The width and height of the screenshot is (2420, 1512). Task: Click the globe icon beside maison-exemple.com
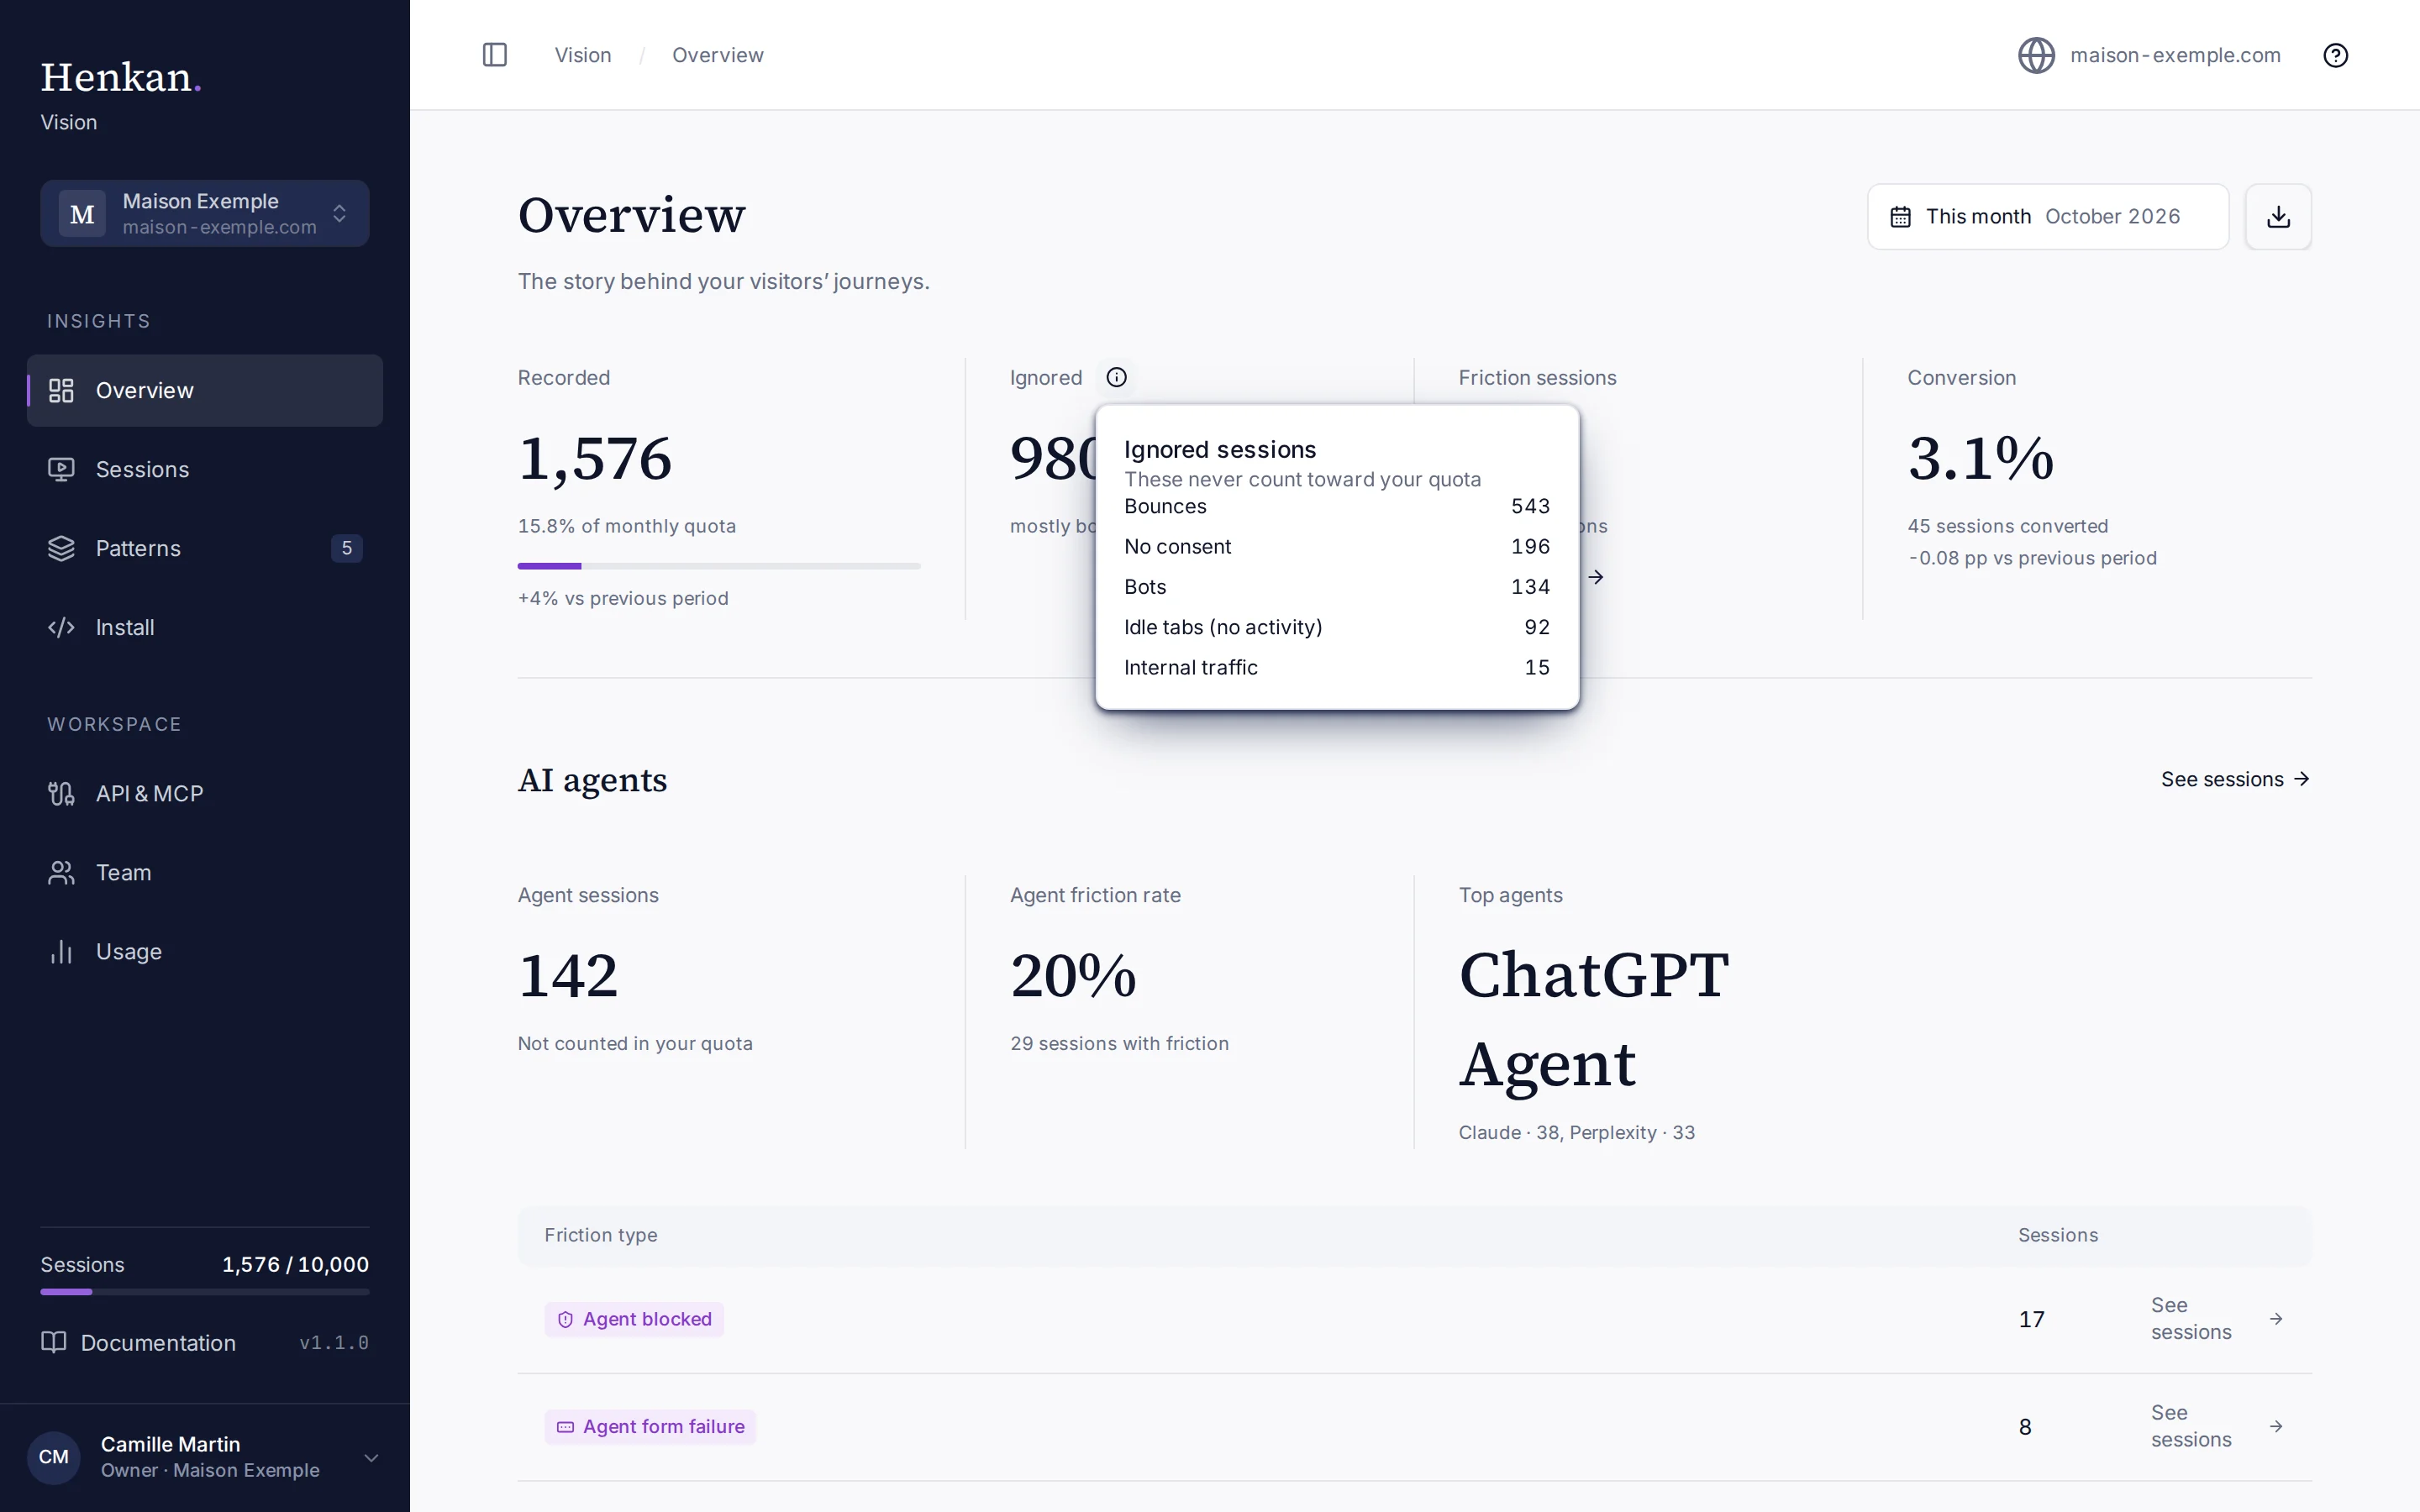coord(2036,55)
